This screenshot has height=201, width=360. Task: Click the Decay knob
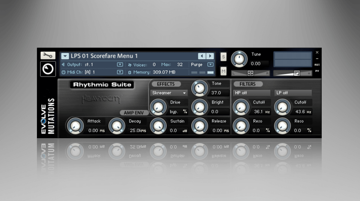[x=117, y=126]
